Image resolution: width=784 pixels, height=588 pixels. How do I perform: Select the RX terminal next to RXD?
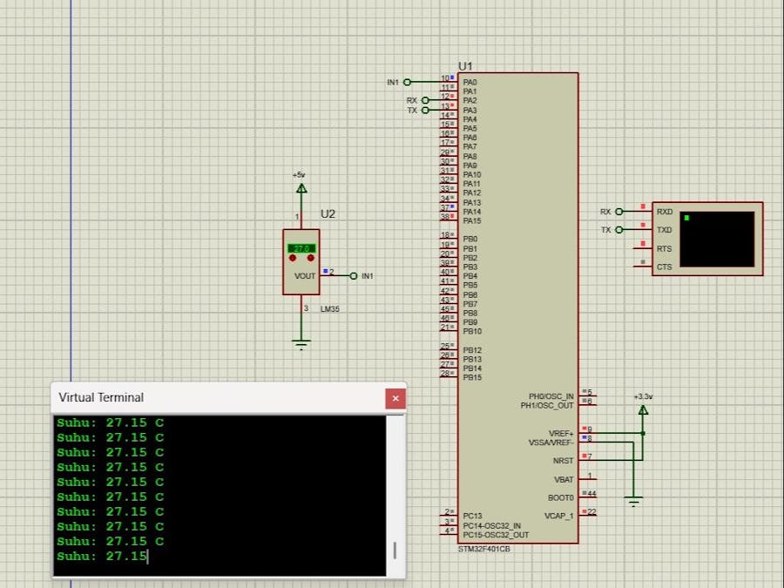click(x=619, y=212)
